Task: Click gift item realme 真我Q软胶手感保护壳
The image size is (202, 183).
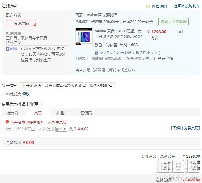Action: 123,58
